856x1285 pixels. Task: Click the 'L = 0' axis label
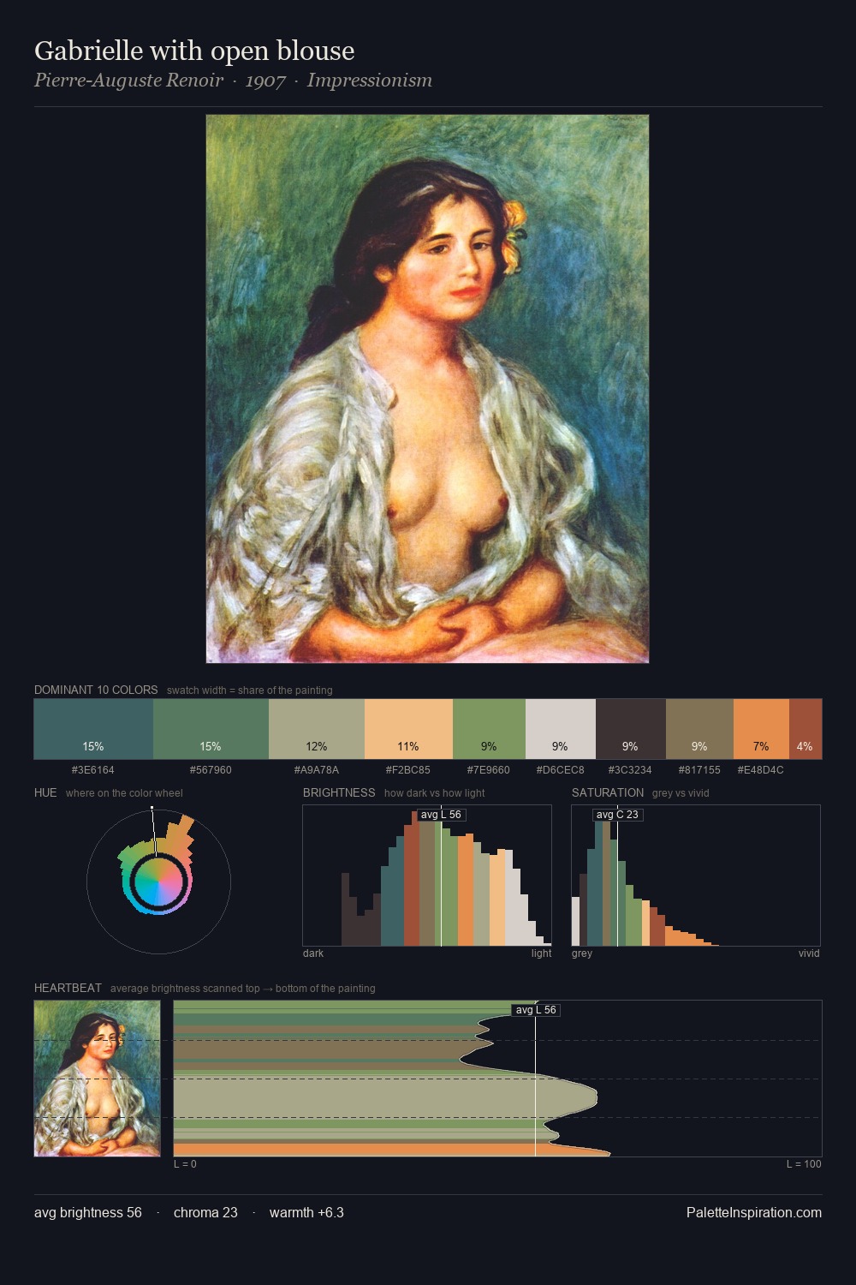(185, 1163)
